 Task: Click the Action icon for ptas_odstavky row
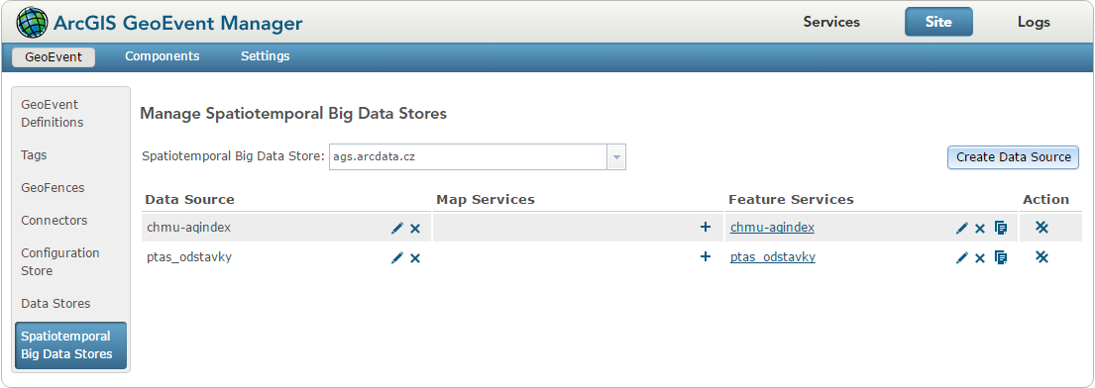(x=1041, y=256)
